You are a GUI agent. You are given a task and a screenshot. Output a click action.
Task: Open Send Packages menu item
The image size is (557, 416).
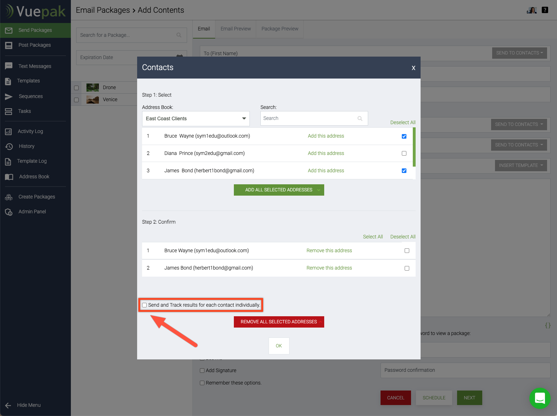pos(35,30)
